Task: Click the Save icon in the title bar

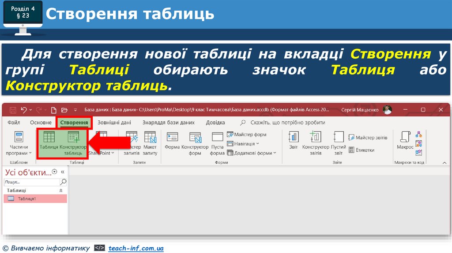Action: click(x=13, y=110)
